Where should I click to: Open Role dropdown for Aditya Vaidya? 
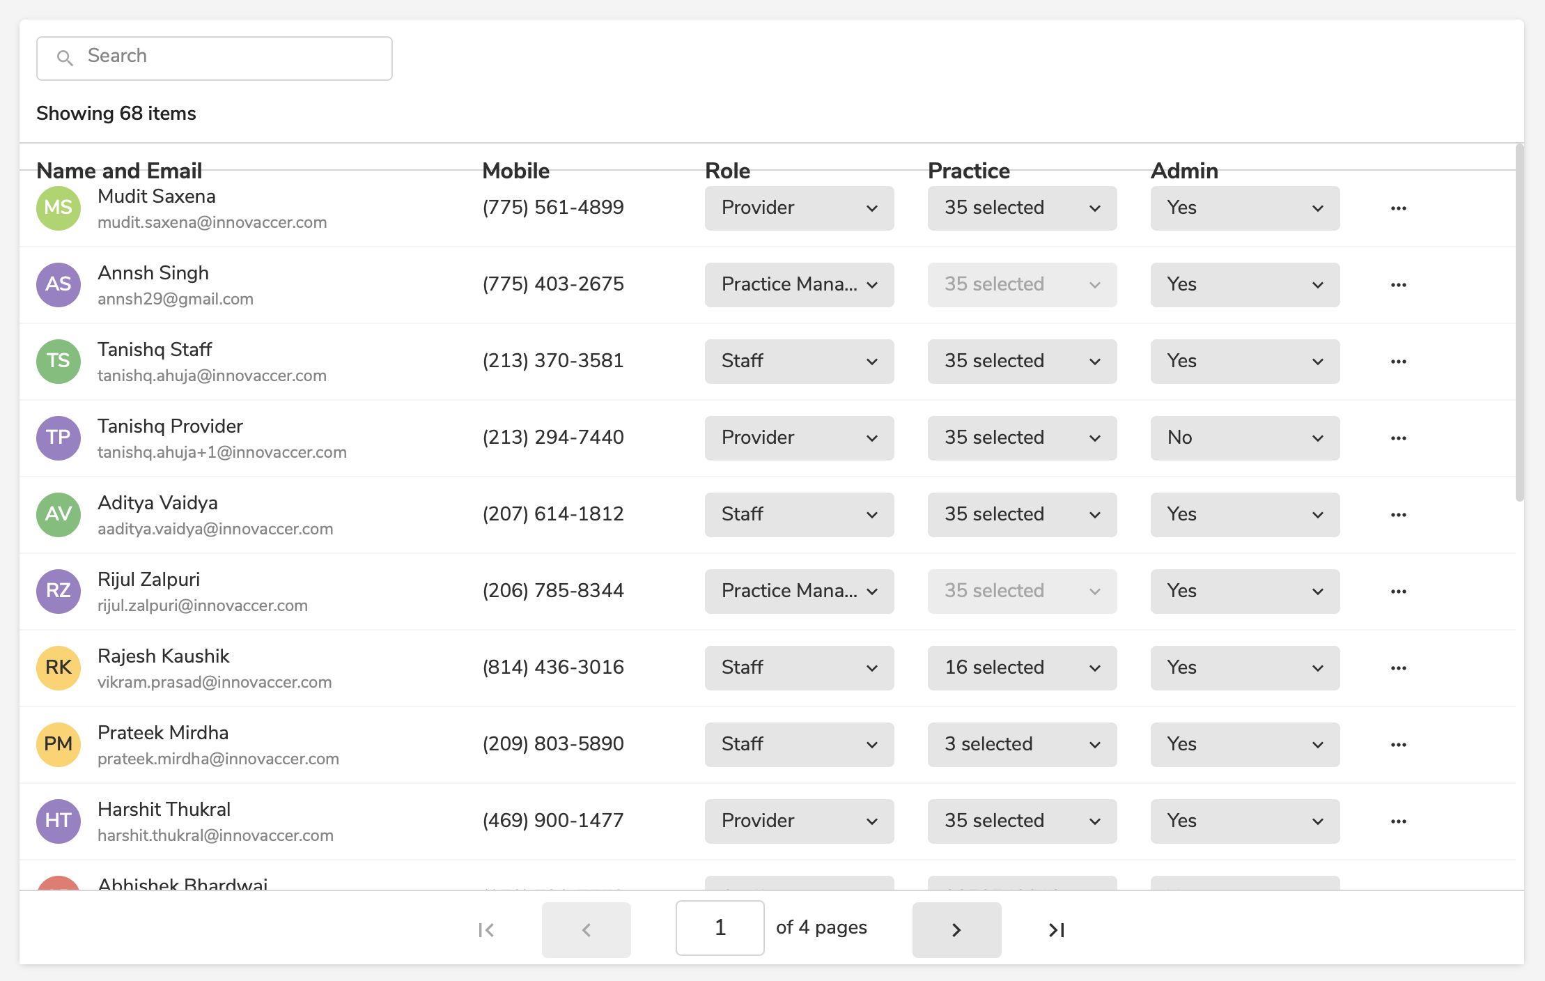click(x=799, y=515)
